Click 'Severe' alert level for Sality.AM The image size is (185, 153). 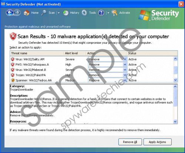coord(70,59)
